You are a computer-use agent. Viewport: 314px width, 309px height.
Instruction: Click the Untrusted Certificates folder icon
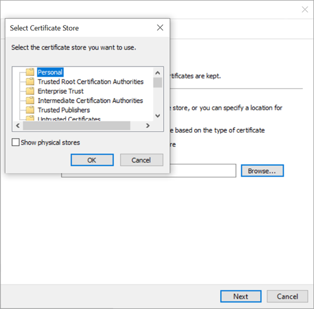(30, 118)
